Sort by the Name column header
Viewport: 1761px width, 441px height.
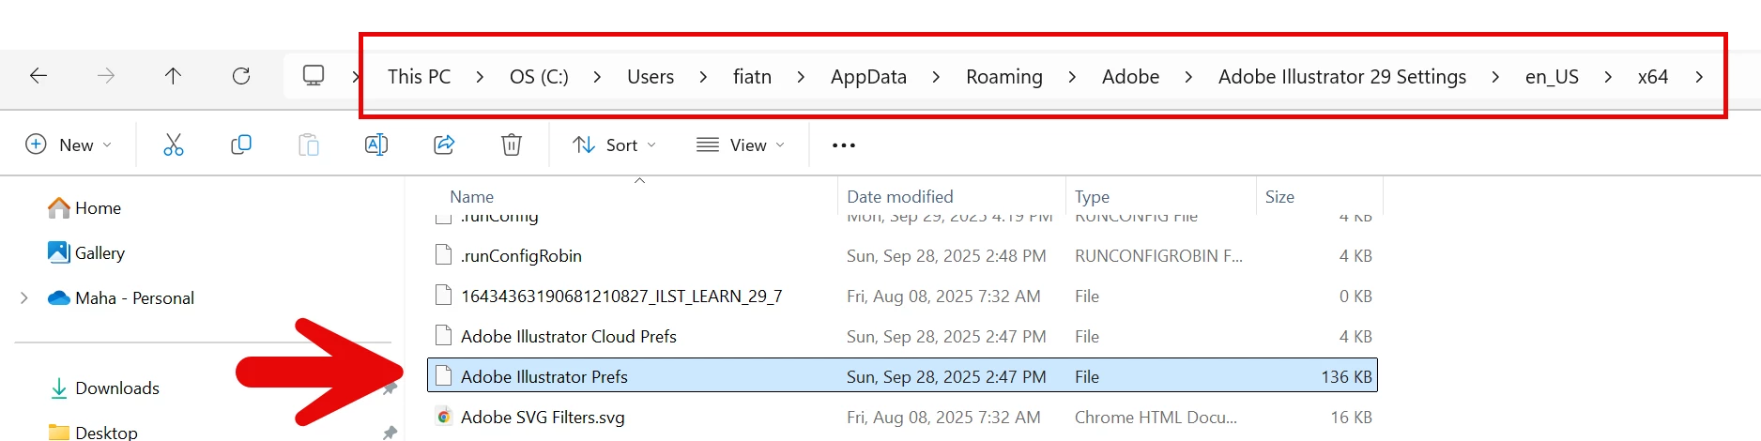(x=471, y=197)
